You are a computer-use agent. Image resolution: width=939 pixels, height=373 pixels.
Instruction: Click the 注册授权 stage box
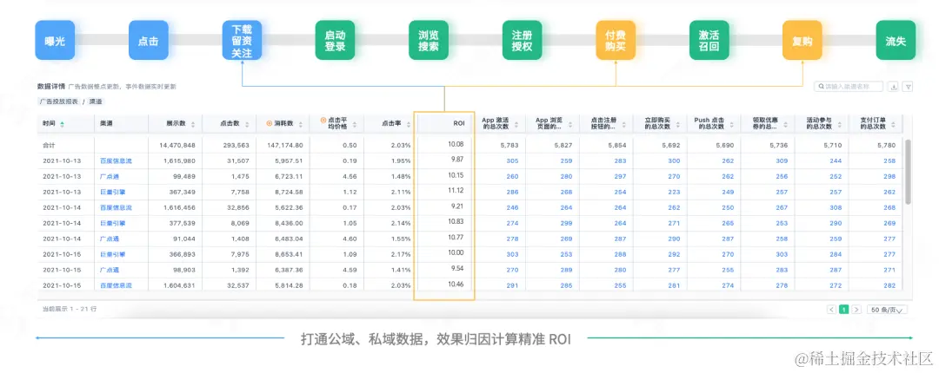[x=523, y=41]
